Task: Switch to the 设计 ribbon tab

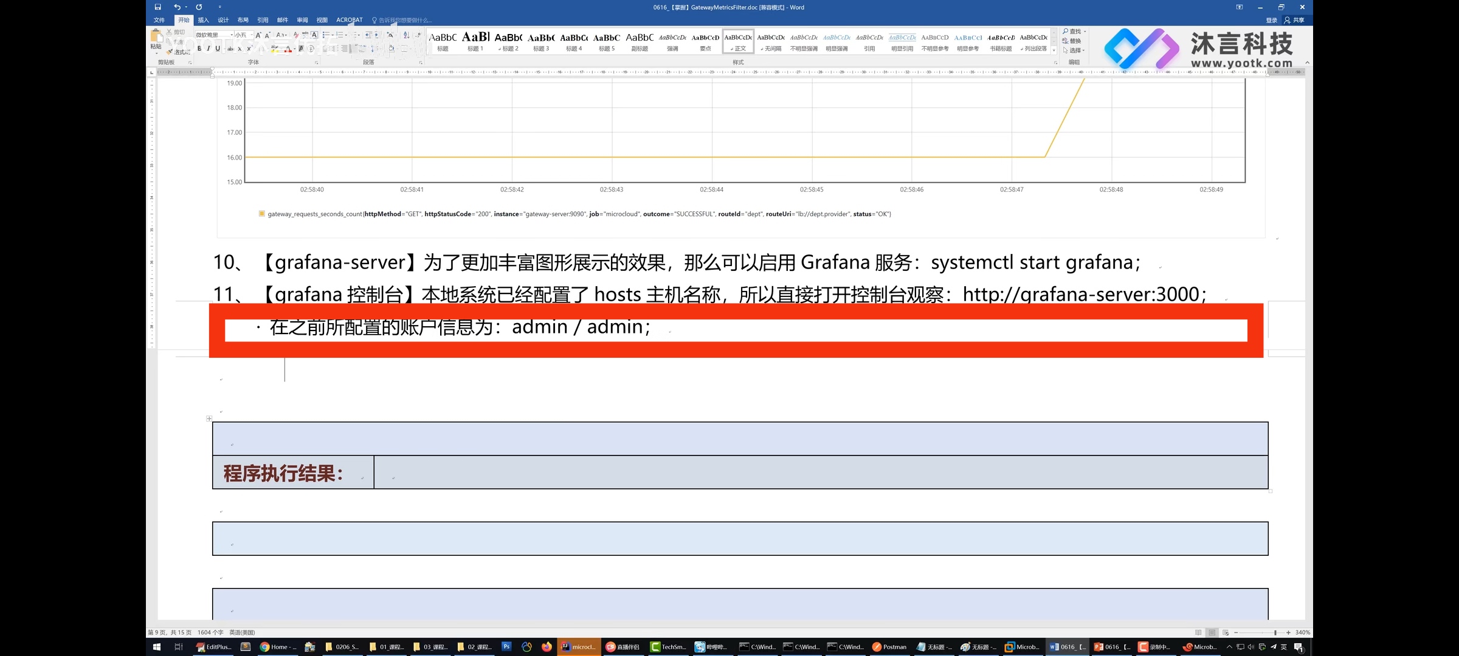Action: click(223, 20)
